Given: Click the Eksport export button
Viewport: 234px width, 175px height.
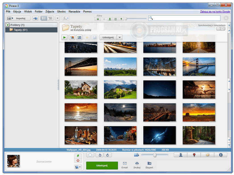Looking at the screenshot, I should tap(149, 165).
